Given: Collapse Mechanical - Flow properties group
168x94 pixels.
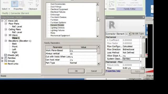Looking at the screenshot, I should tap(141, 62).
